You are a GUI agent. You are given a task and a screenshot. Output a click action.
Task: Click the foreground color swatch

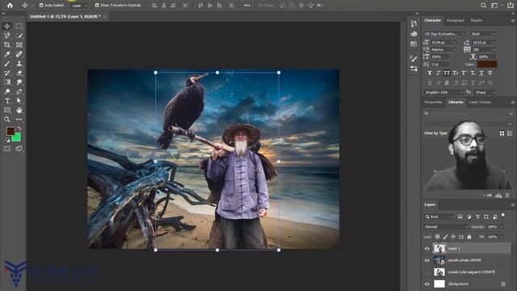tap(11, 131)
